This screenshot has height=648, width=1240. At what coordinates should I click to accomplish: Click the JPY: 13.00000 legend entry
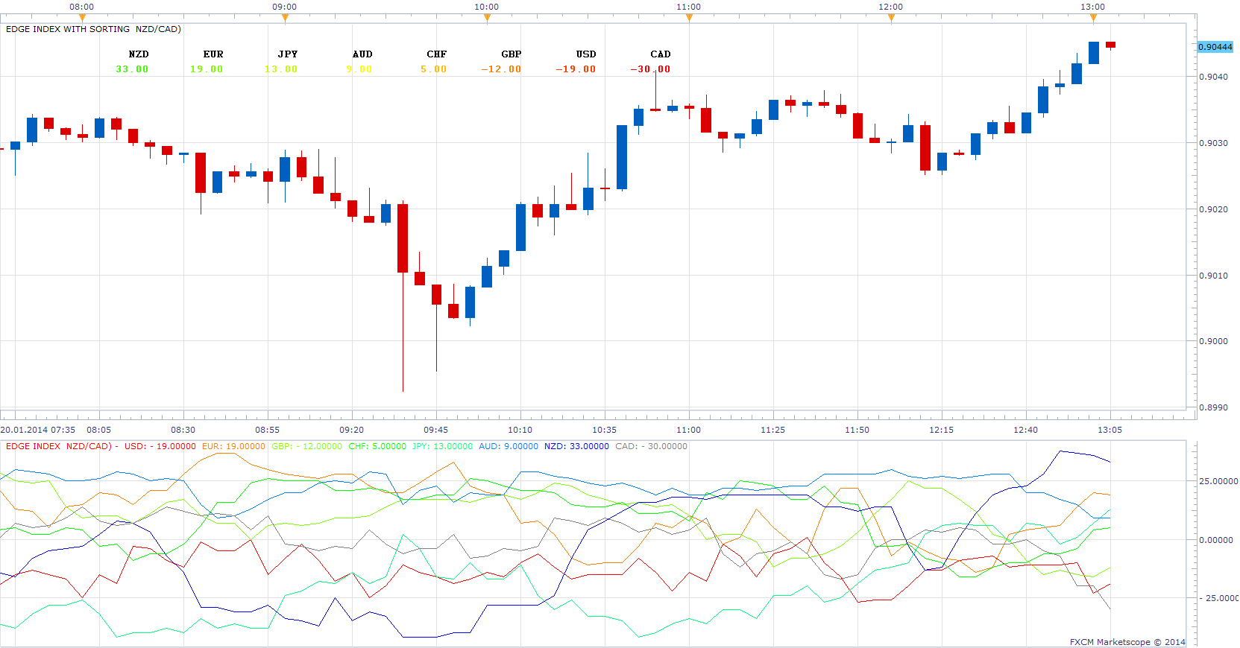[442, 446]
